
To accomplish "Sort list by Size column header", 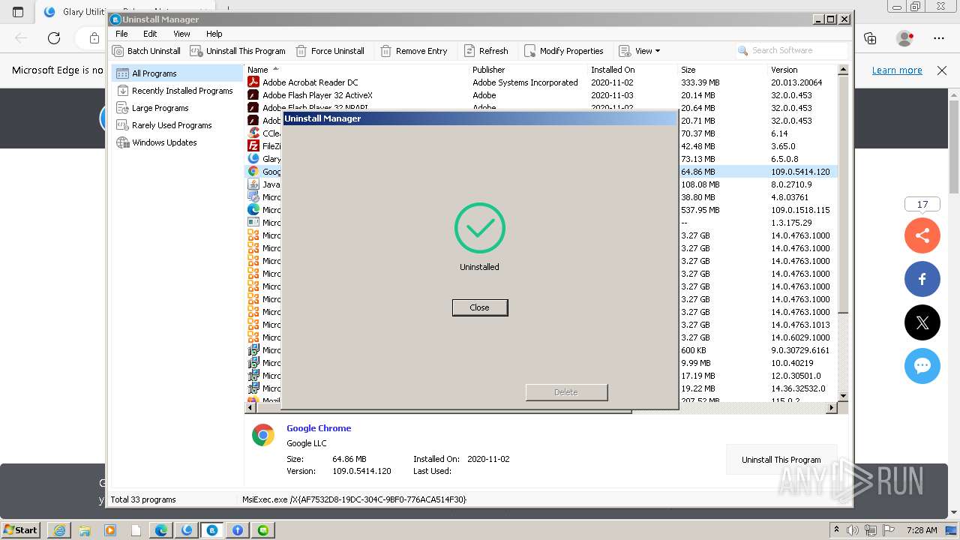I will coord(722,70).
